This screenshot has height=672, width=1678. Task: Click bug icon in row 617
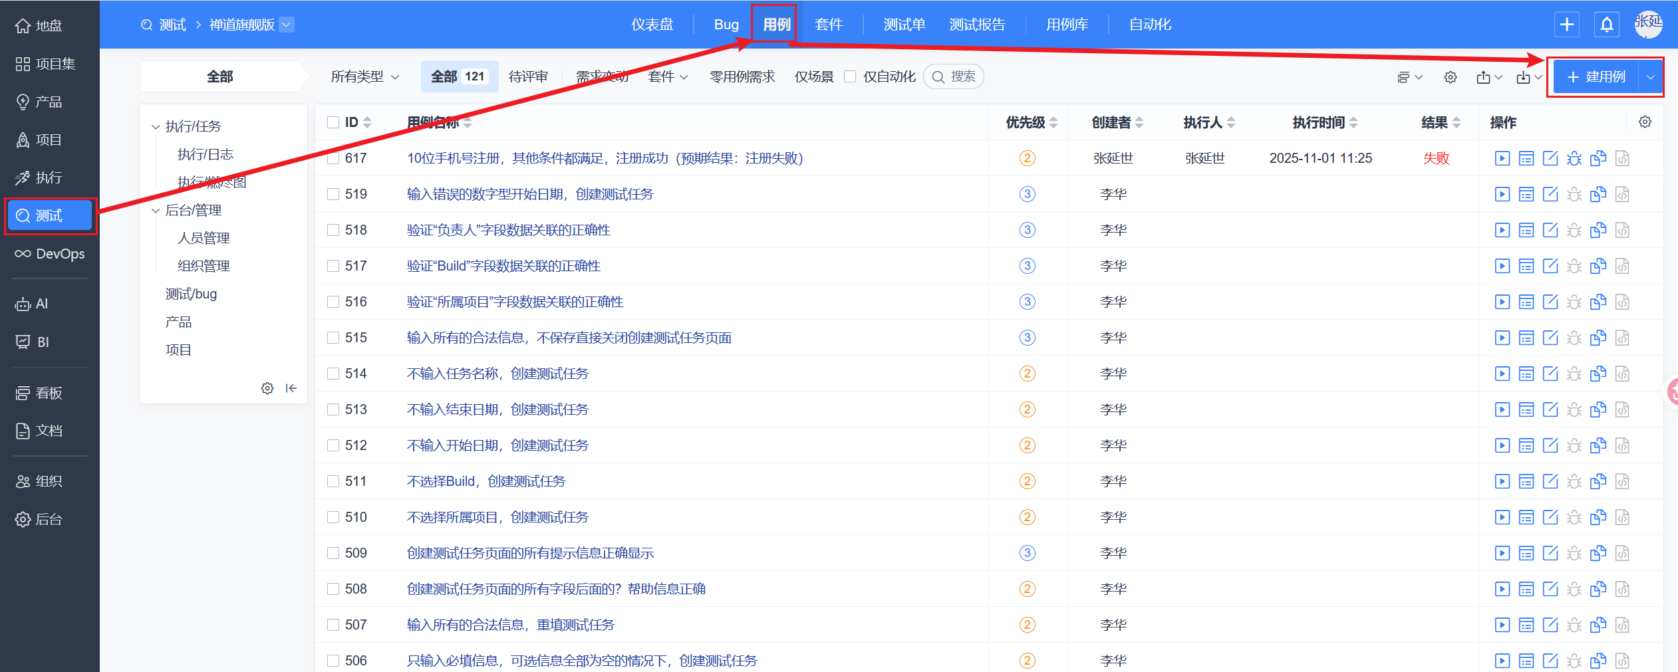click(x=1574, y=158)
